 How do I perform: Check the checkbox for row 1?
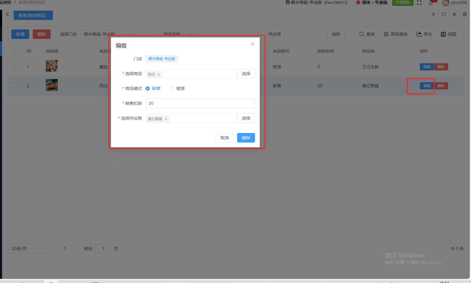[x=14, y=67]
